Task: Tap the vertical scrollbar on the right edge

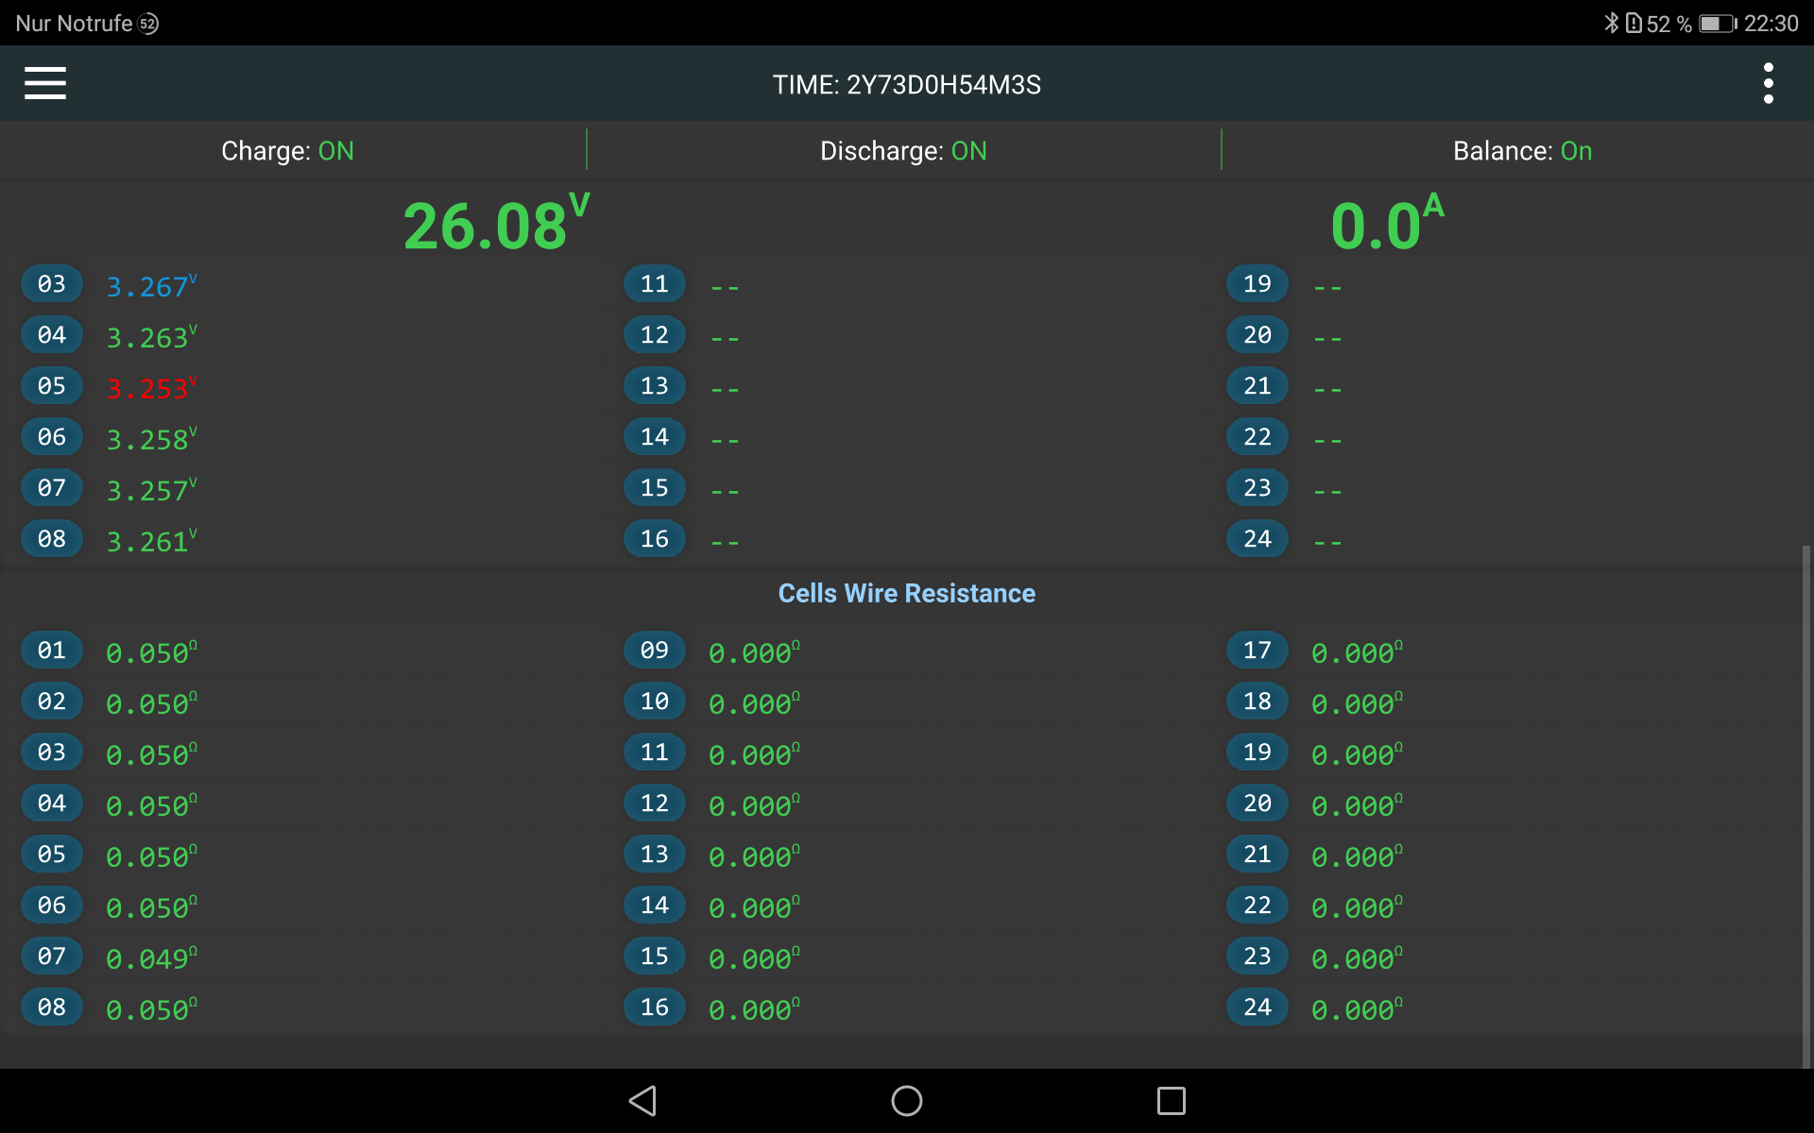Action: click(x=1806, y=806)
